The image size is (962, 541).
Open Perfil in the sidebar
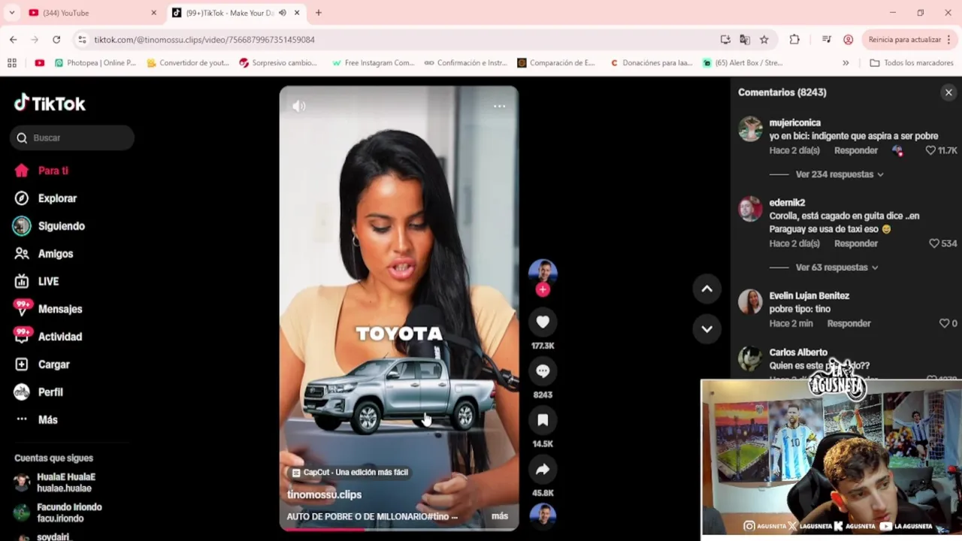point(40,392)
